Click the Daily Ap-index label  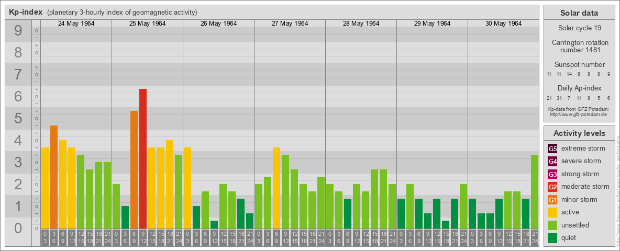[x=579, y=88]
